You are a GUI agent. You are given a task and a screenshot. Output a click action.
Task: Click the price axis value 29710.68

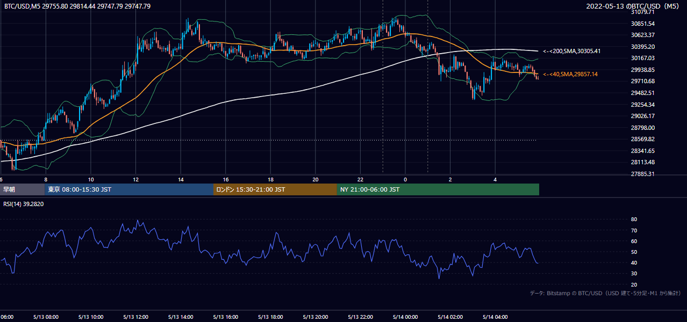tap(642, 81)
